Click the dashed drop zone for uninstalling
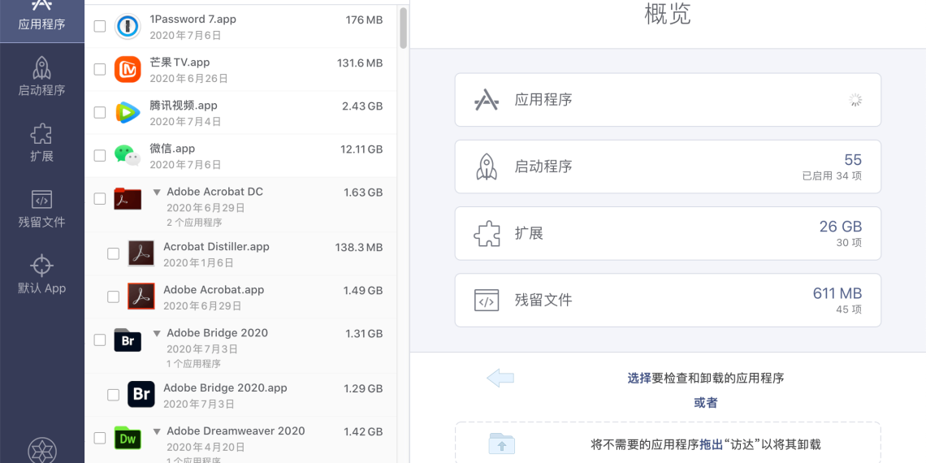The image size is (926, 463). pyautogui.click(x=668, y=444)
